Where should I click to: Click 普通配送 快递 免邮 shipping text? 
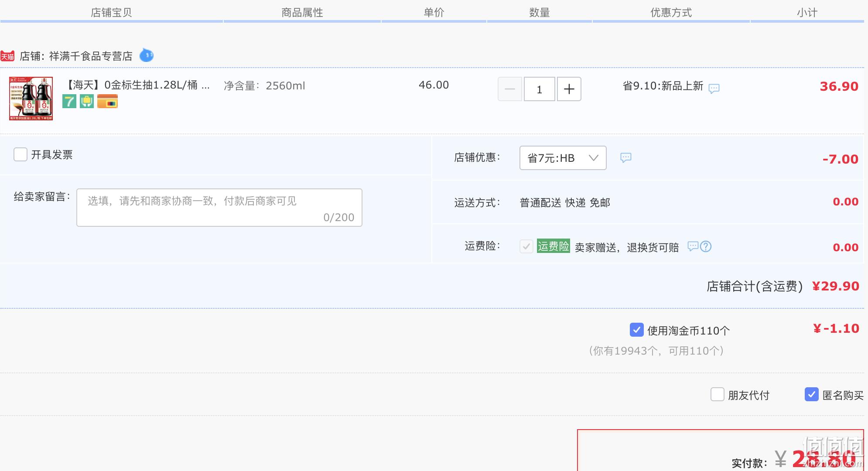point(565,203)
